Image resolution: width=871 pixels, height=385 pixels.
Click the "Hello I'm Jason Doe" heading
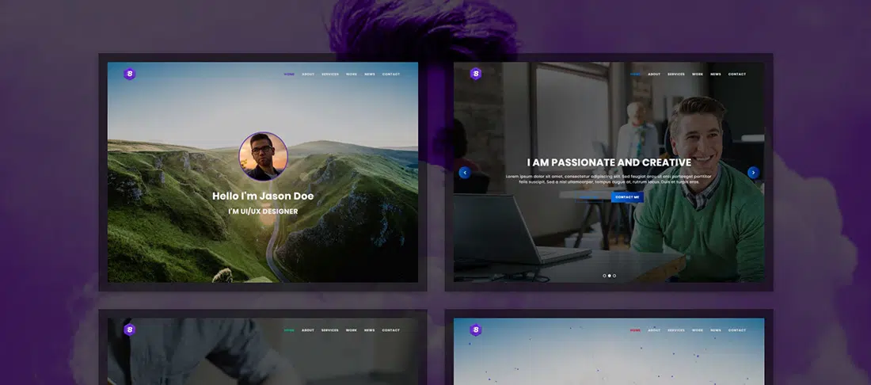(263, 196)
